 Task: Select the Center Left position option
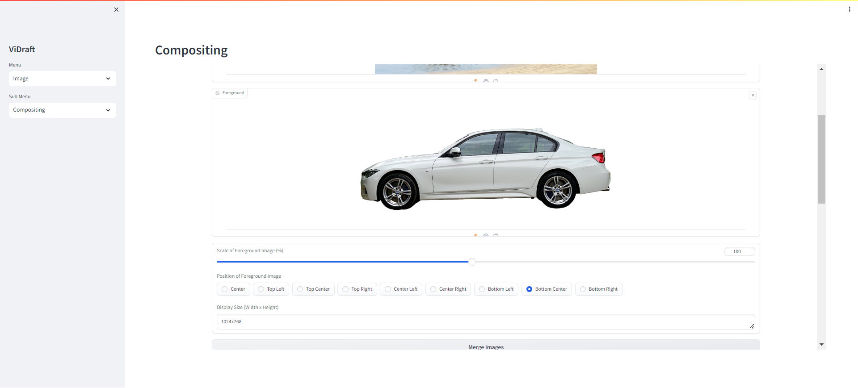pyautogui.click(x=401, y=289)
